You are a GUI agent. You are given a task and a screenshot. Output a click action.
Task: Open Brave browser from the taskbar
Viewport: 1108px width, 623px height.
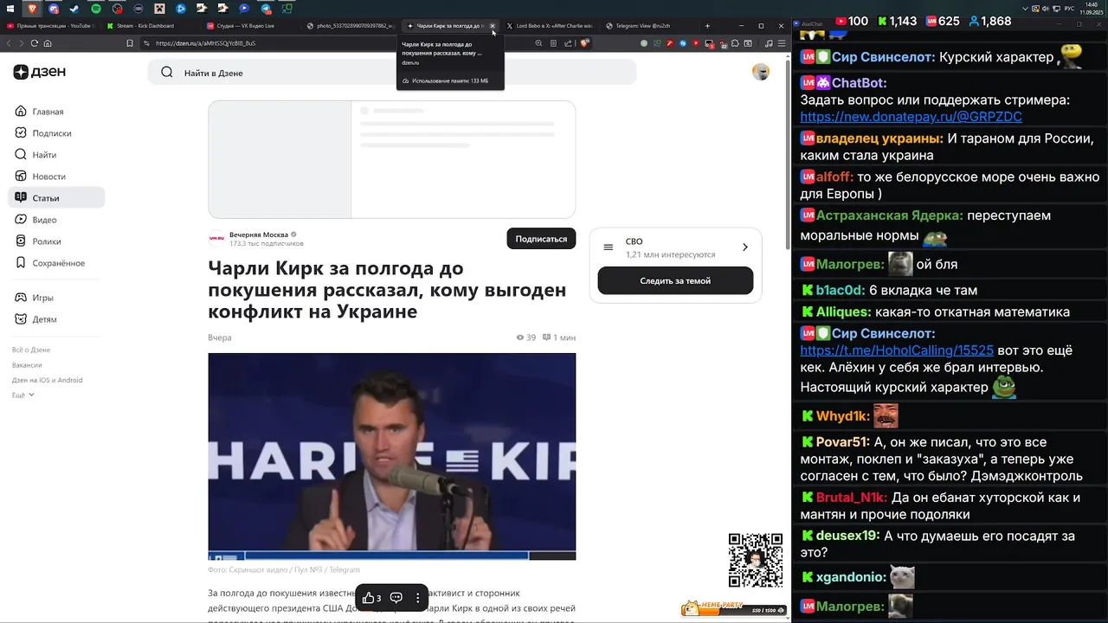click(33, 8)
